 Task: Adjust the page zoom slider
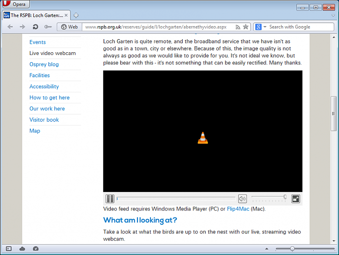coord(305,249)
